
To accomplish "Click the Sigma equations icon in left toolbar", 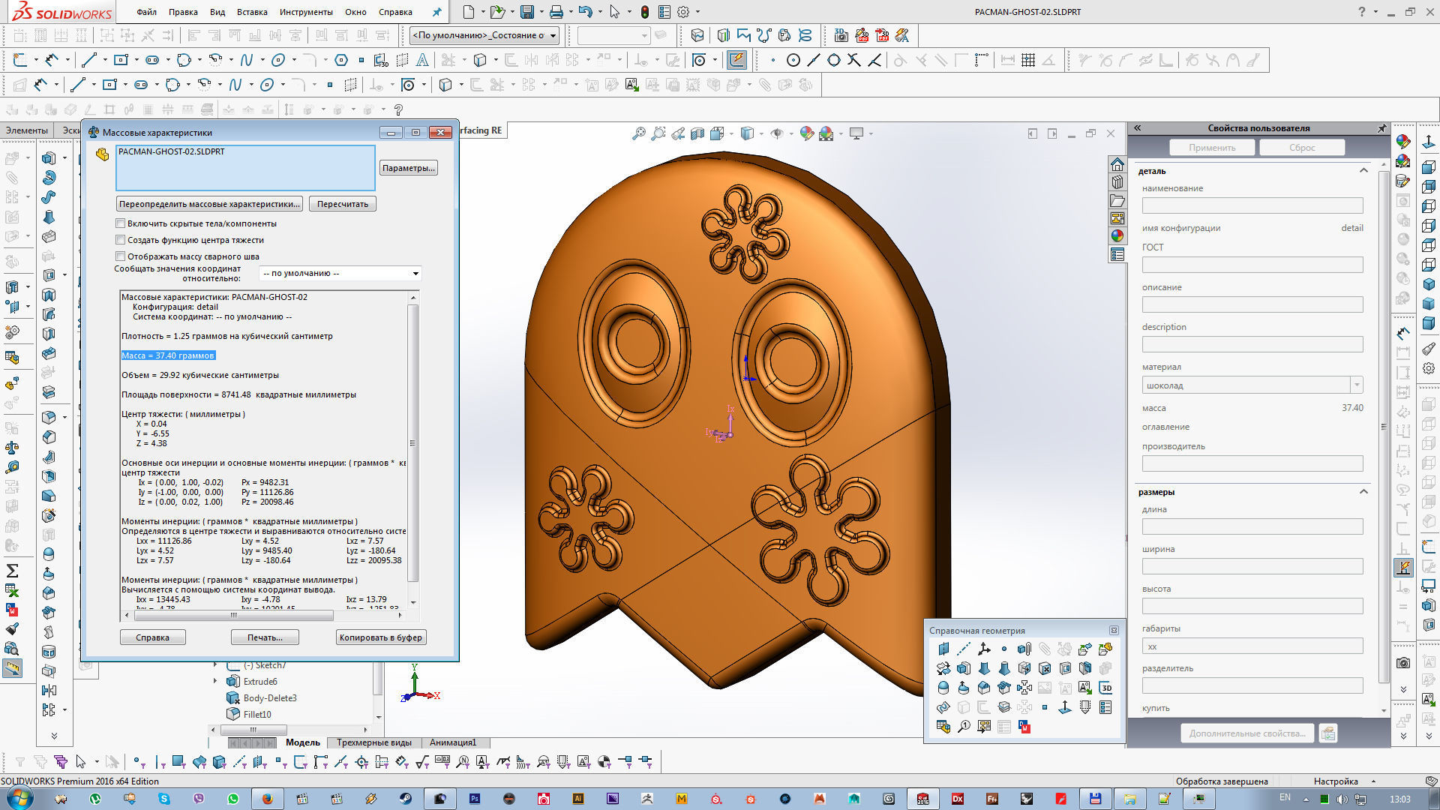I will (12, 570).
